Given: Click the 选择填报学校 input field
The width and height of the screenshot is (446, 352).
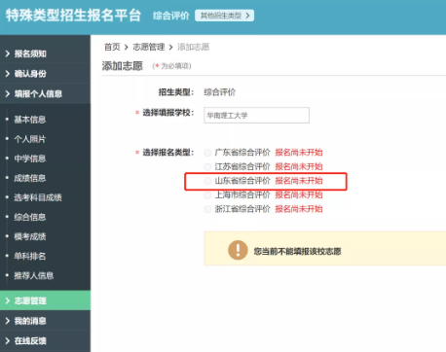Looking at the screenshot, I should pyautogui.click(x=256, y=115).
